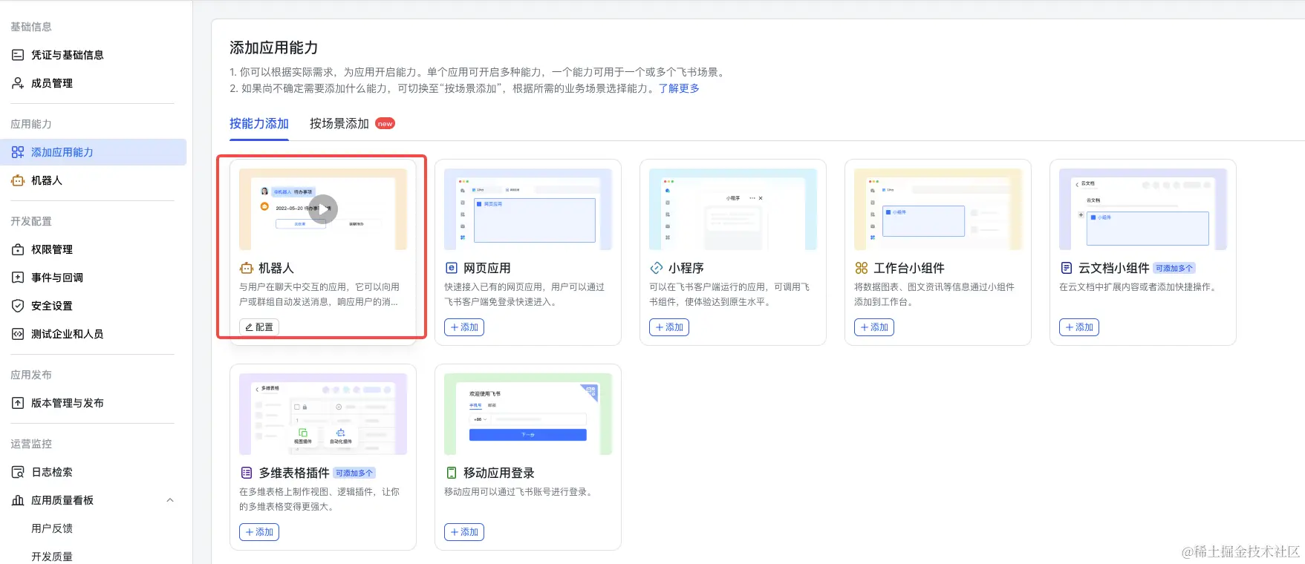The height and width of the screenshot is (564, 1305).
Task: Click 添加 button on 云文档小组件 card
Action: (1079, 327)
